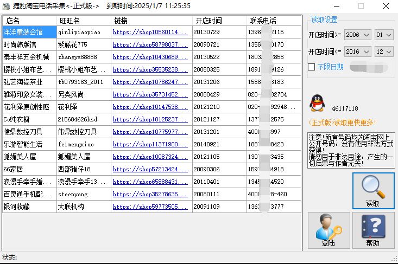Enable the 不限日期 checkbox
The image size is (398, 264).
click(x=312, y=67)
